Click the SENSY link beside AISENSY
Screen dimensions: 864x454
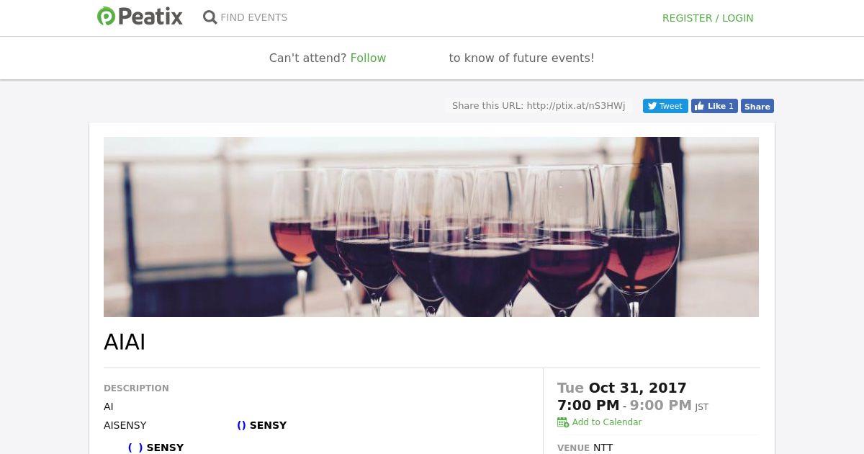click(x=268, y=425)
